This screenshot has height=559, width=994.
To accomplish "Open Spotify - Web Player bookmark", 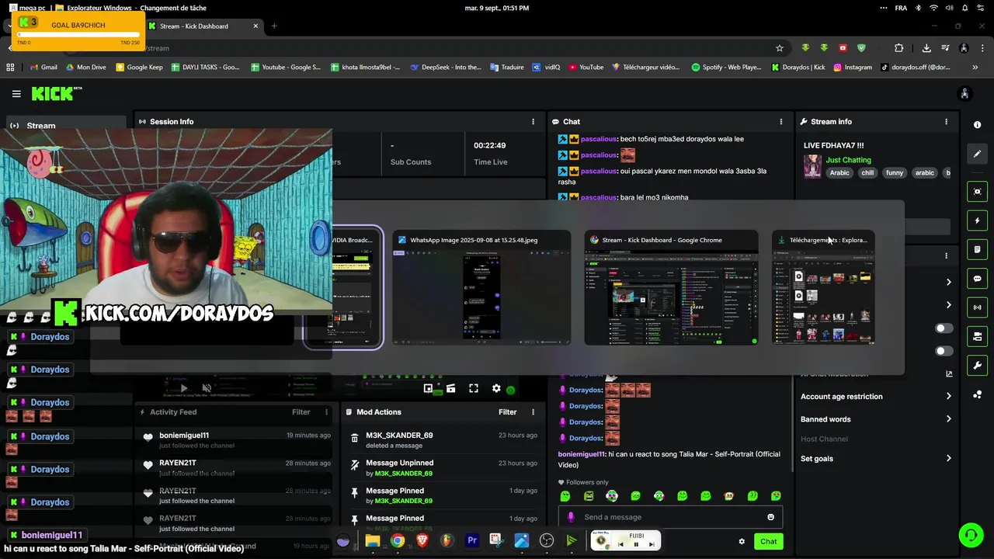I will pyautogui.click(x=726, y=68).
